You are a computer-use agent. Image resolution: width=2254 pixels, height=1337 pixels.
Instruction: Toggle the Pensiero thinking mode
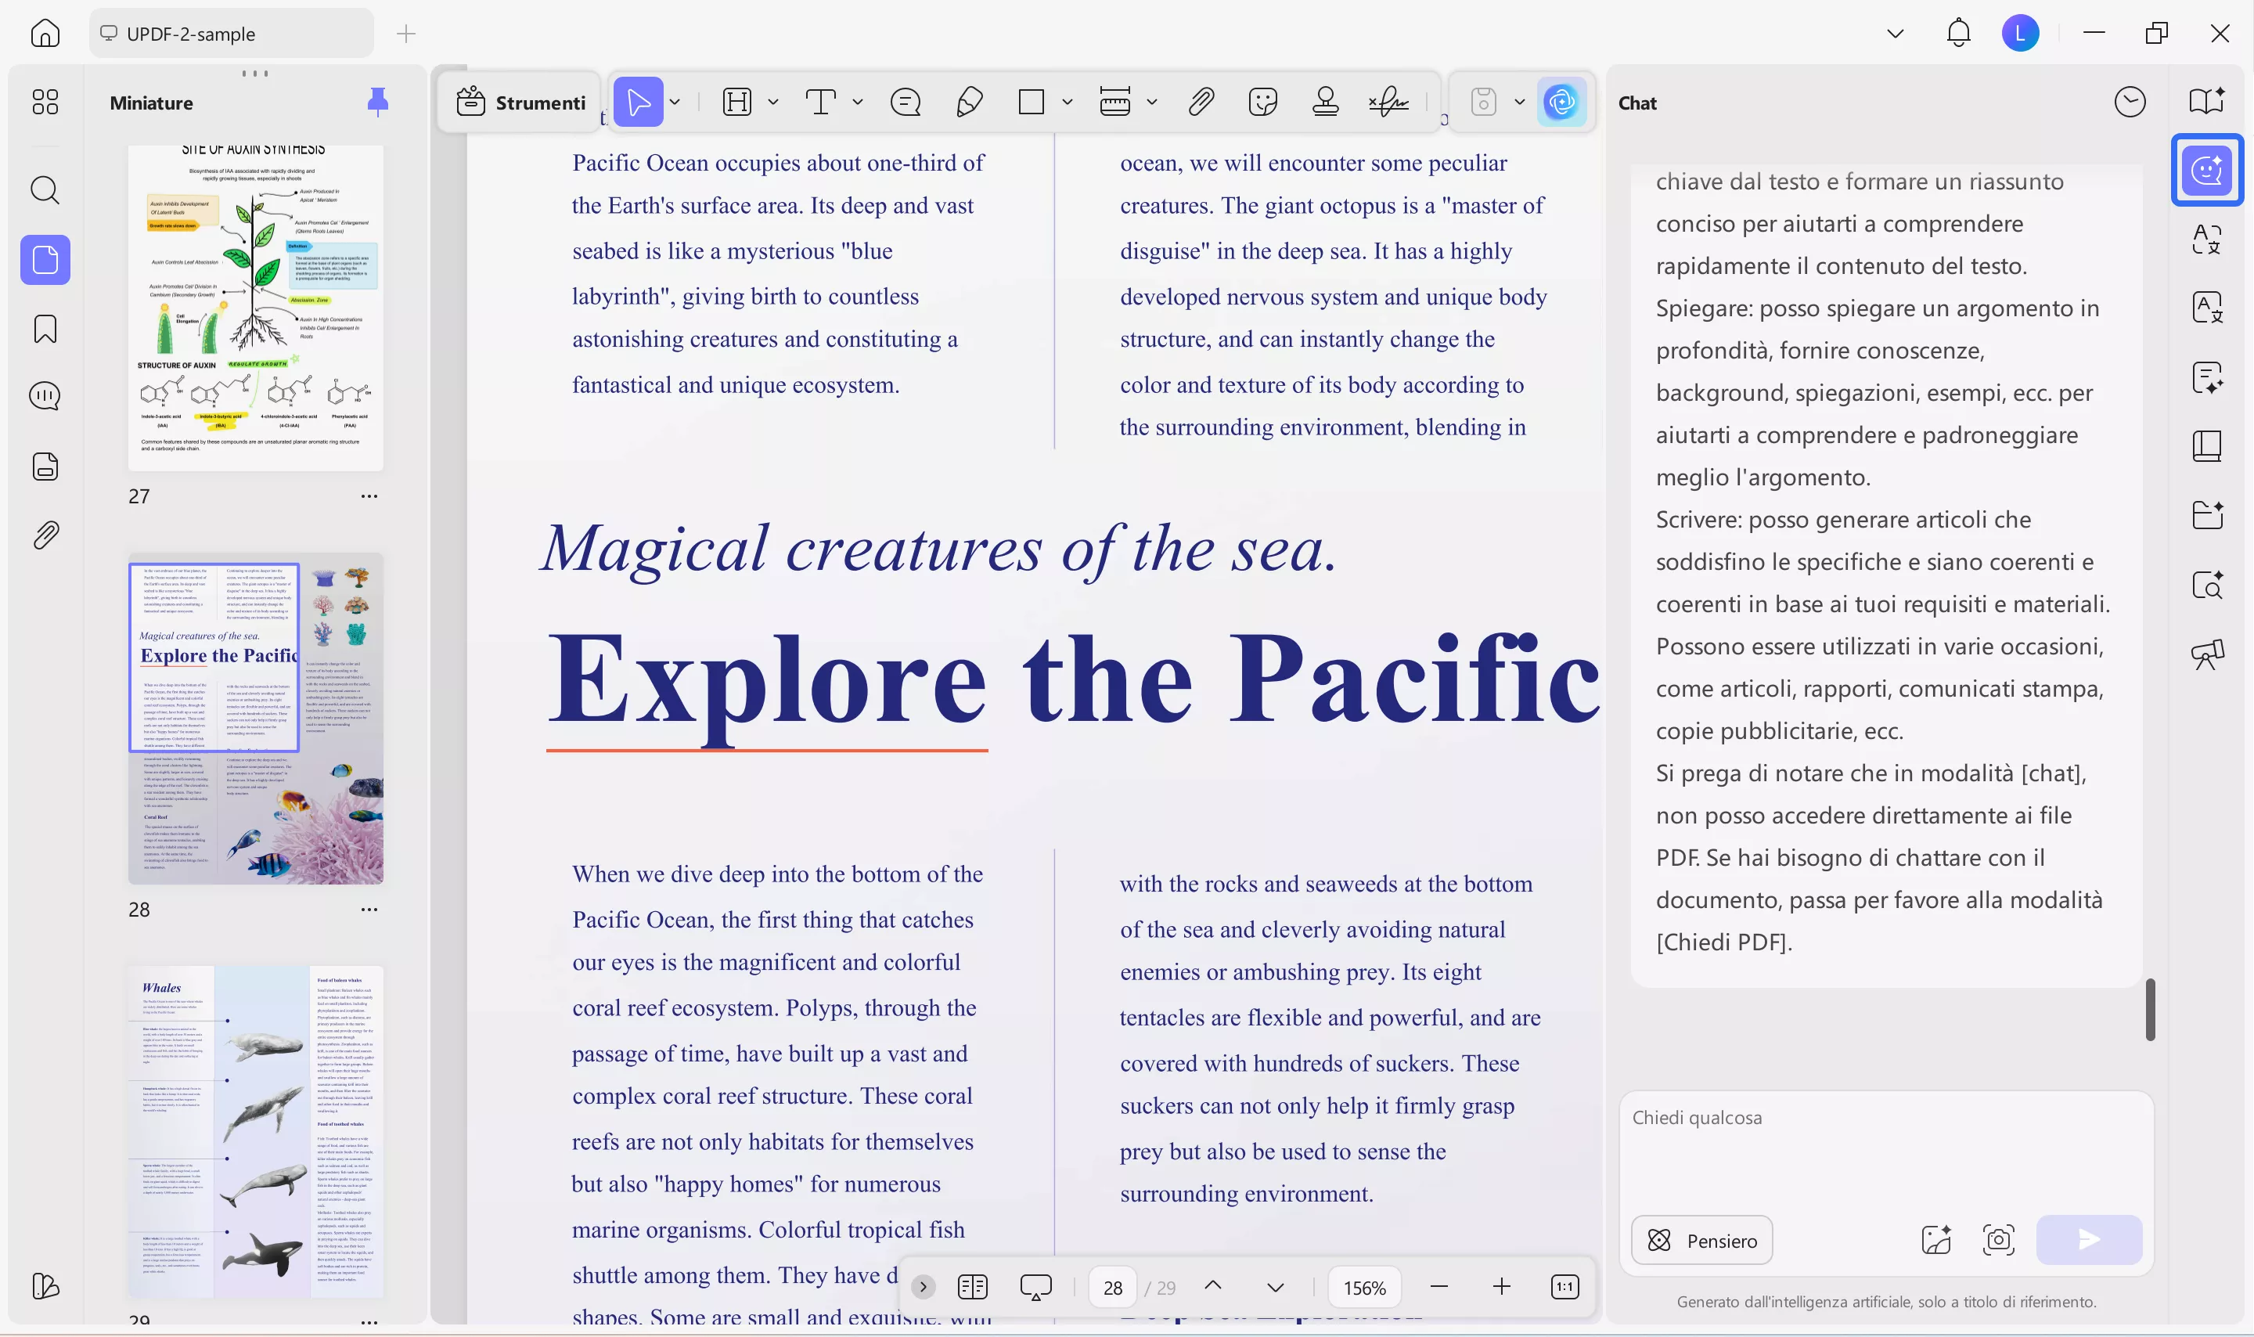tap(1701, 1240)
